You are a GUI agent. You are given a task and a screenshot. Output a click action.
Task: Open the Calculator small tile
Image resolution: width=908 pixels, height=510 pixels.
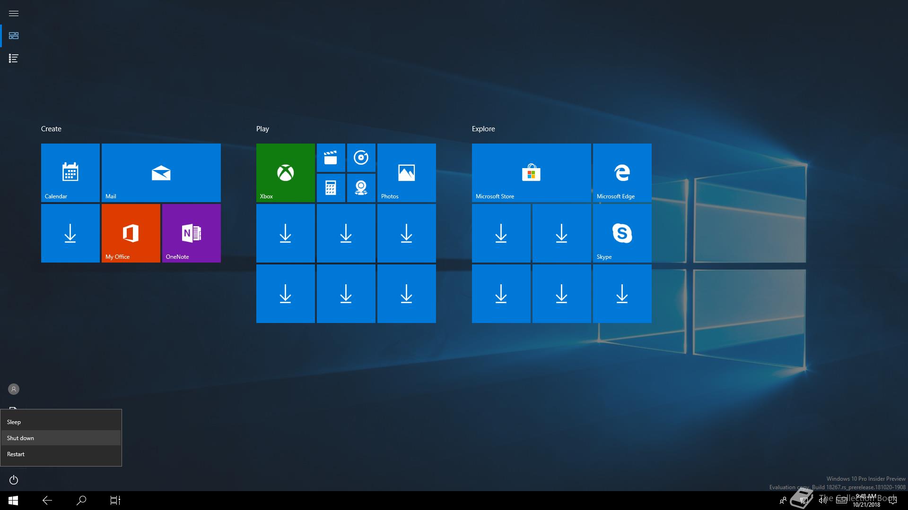click(x=331, y=188)
